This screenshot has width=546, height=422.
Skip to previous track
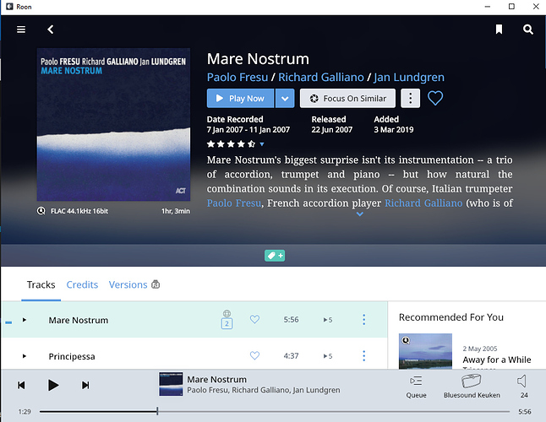coord(21,385)
